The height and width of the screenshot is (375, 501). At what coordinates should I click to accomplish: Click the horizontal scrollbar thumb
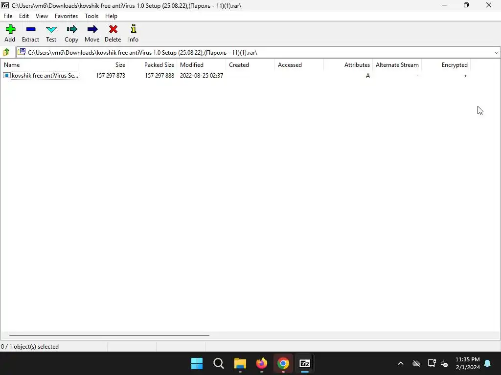pyautogui.click(x=109, y=335)
